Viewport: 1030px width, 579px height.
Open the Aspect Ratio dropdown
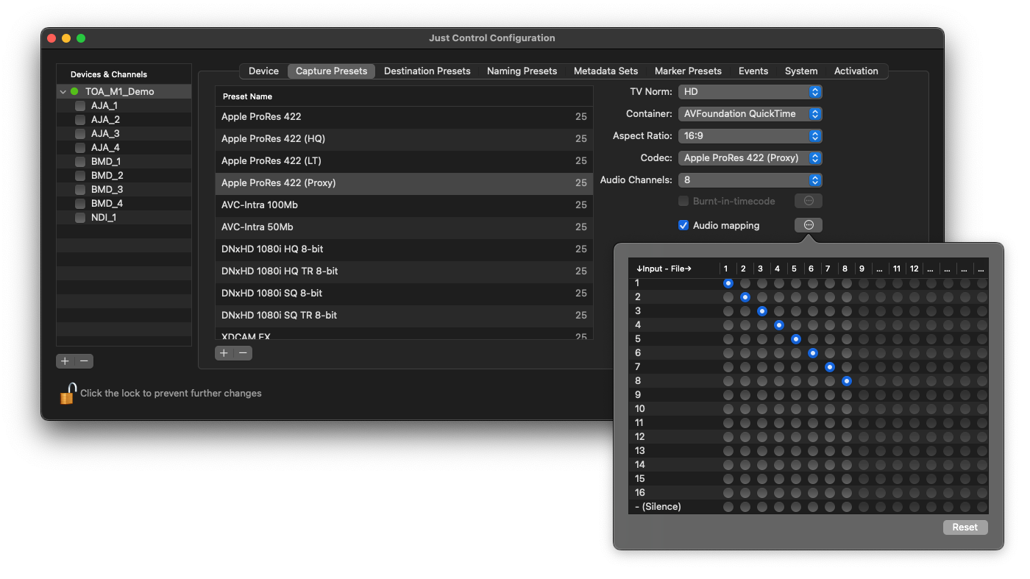(x=750, y=136)
